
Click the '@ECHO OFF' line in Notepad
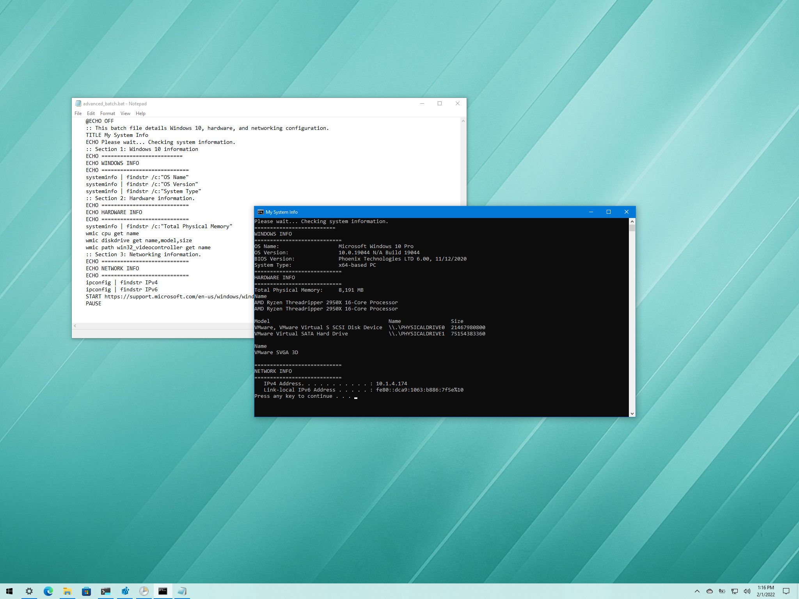pyautogui.click(x=100, y=121)
